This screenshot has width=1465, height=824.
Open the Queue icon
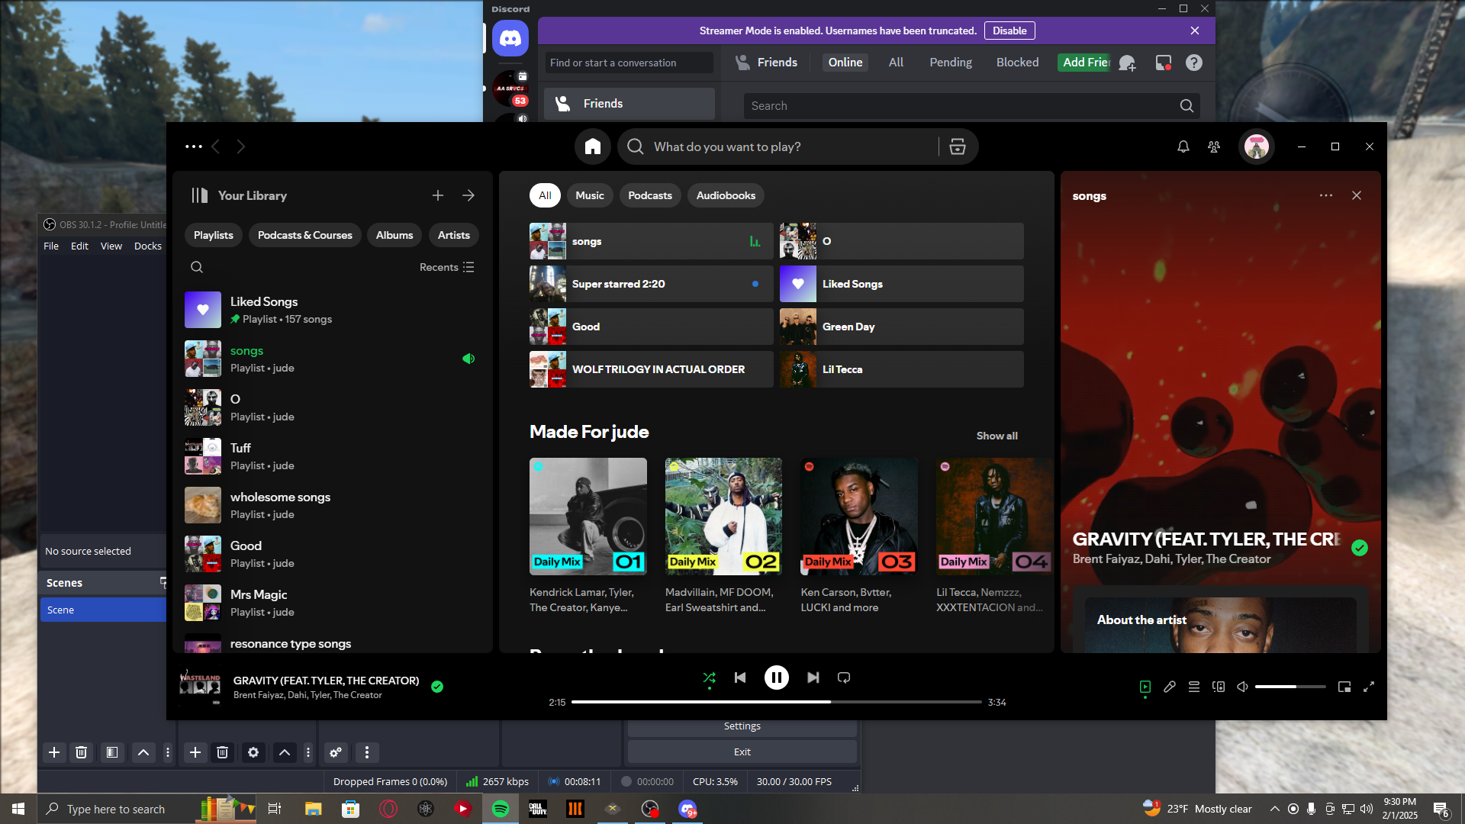coord(1194,687)
